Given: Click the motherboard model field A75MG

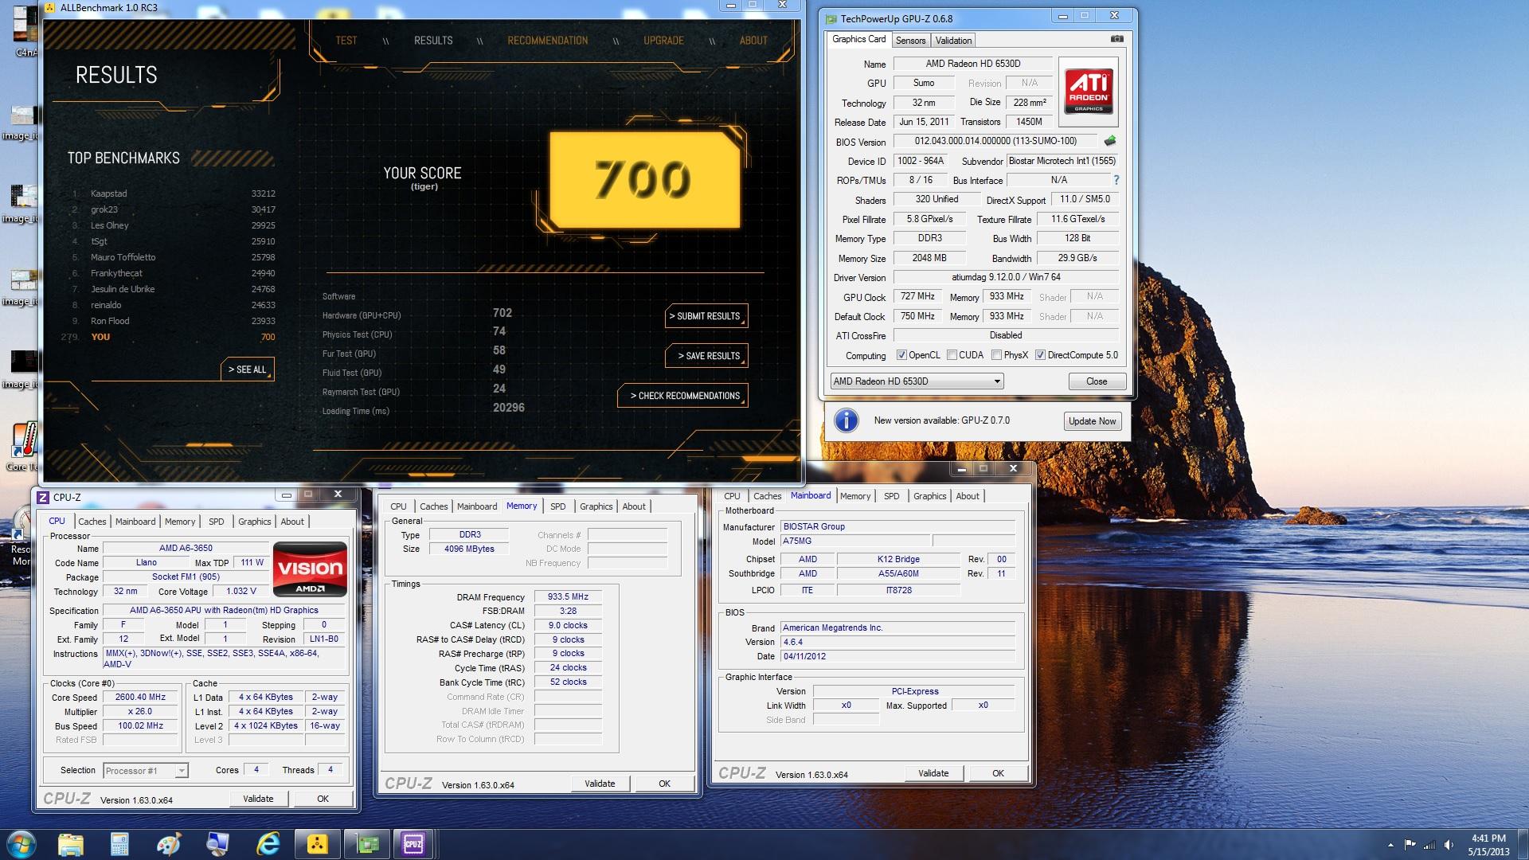Looking at the screenshot, I should click(x=855, y=541).
